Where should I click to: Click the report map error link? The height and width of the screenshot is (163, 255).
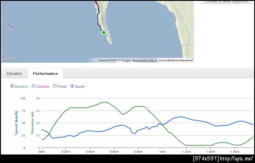pos(176,60)
